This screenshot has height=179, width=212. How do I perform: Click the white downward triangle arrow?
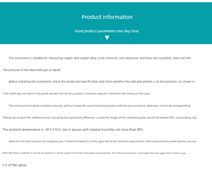tap(107, 38)
